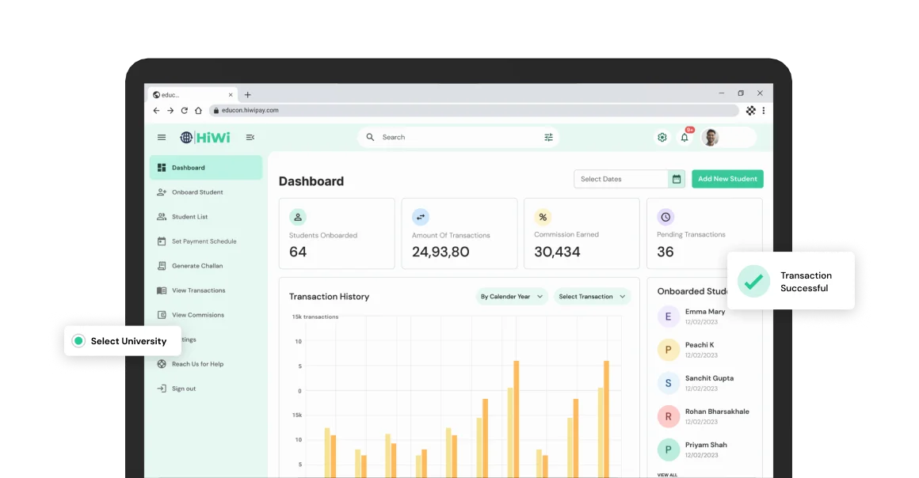Viewport: 919px width, 478px height.
Task: Open a new browser tab
Action: [247, 95]
